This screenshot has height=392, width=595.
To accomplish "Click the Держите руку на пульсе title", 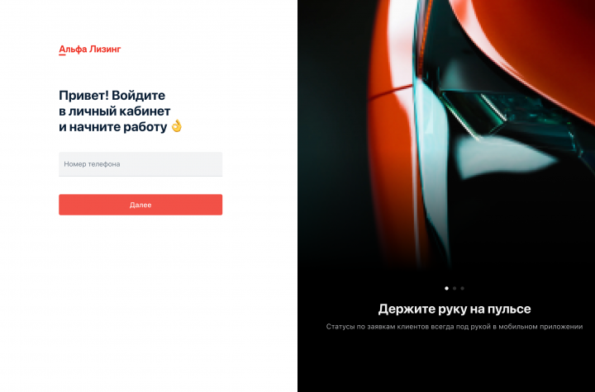I will 455,309.
